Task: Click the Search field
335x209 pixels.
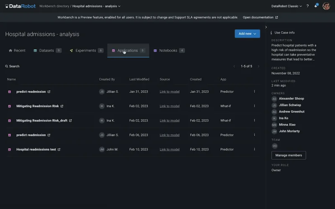Action: [14, 66]
